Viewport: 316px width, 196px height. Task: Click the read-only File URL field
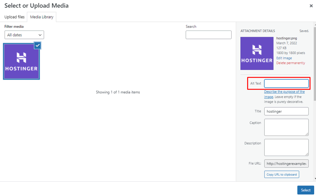286,164
